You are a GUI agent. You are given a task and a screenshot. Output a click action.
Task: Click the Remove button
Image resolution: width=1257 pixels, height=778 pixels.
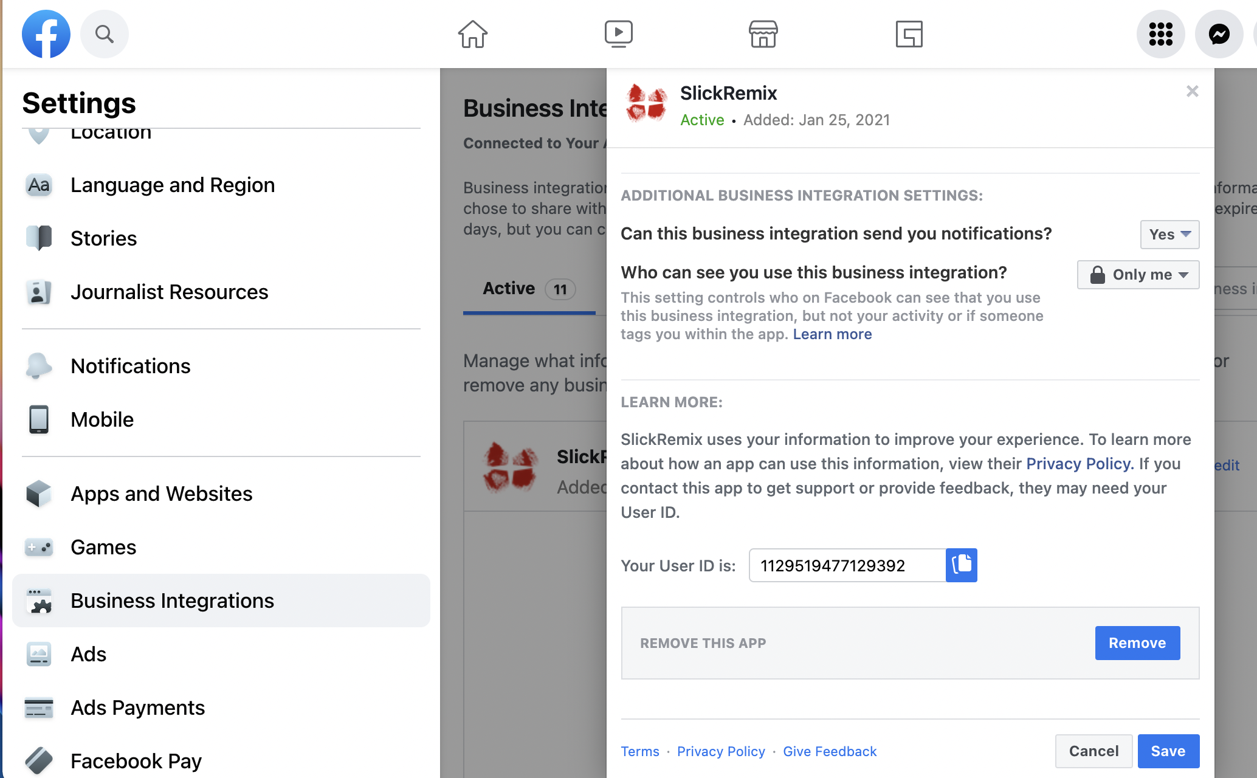click(x=1137, y=643)
